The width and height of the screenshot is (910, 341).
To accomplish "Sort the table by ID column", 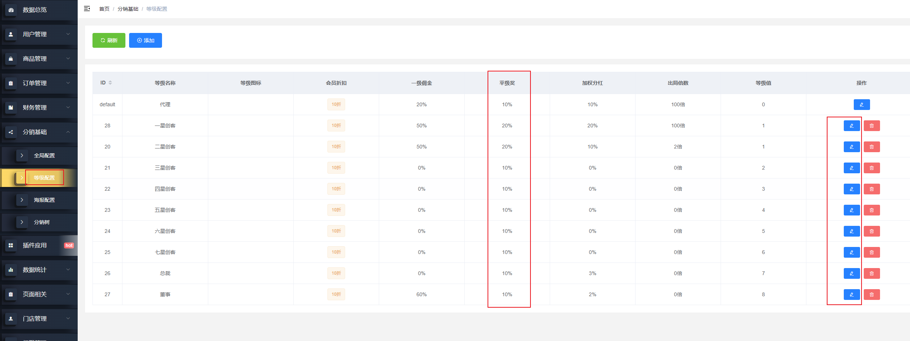I will (110, 83).
